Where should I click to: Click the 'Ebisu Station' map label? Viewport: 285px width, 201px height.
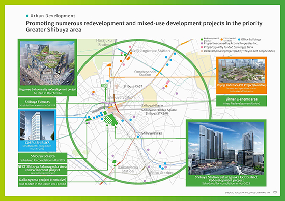coord(161,173)
